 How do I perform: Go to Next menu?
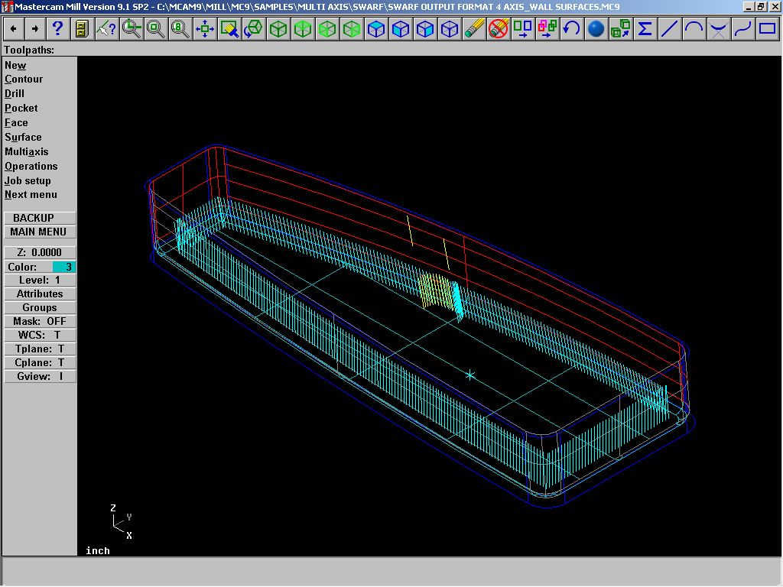click(31, 195)
